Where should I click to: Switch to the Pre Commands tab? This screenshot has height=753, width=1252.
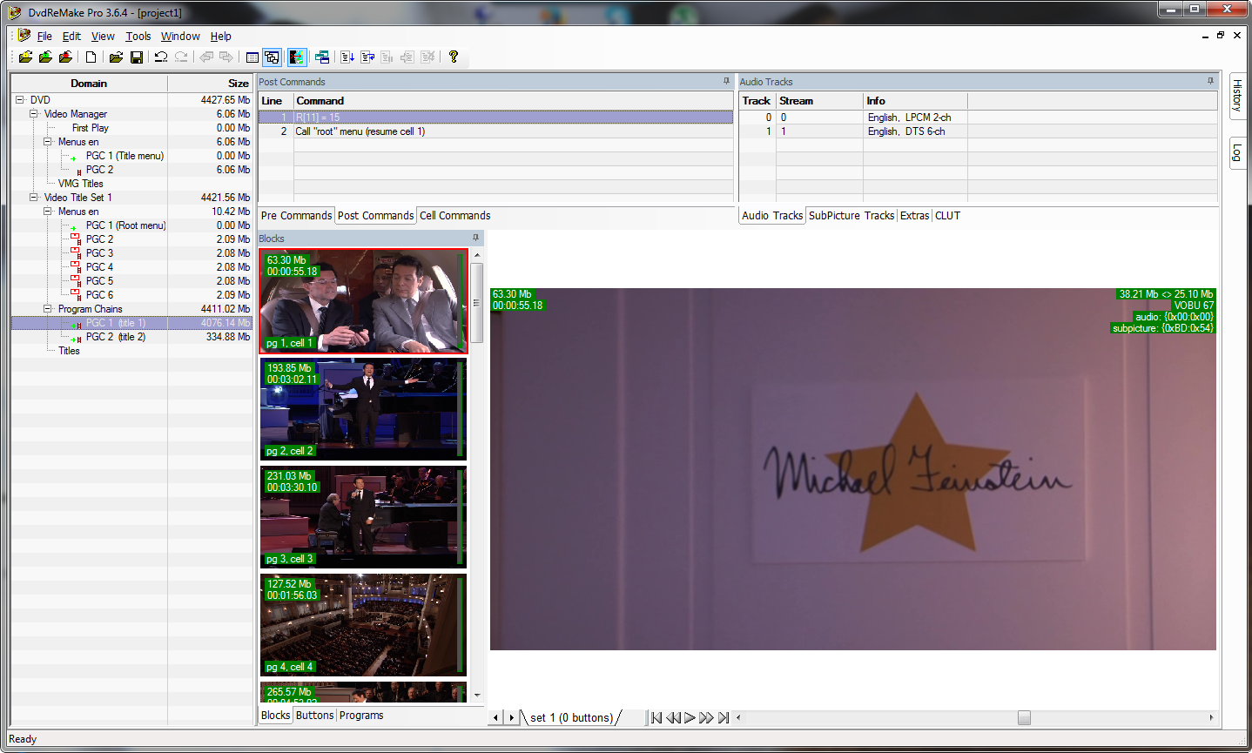click(296, 216)
